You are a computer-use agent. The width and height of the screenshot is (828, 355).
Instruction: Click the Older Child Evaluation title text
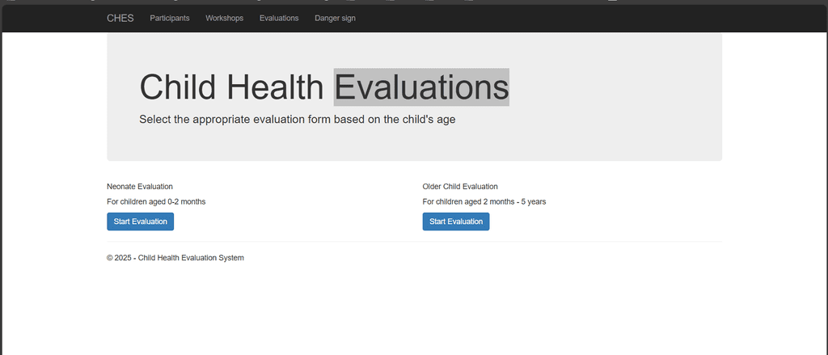tap(460, 186)
